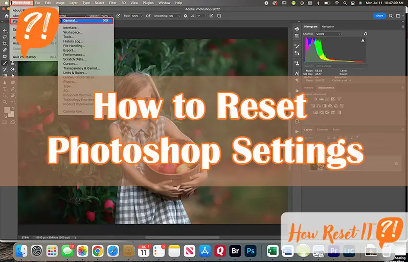
Task: Open the Channel Colors dropdown
Action: pos(328,34)
